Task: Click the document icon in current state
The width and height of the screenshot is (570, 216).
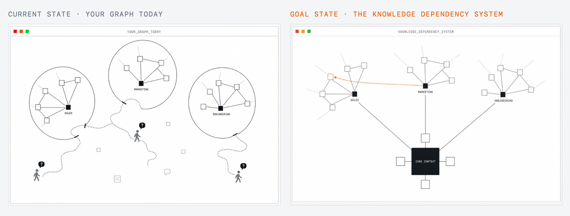Action: [x=117, y=179]
